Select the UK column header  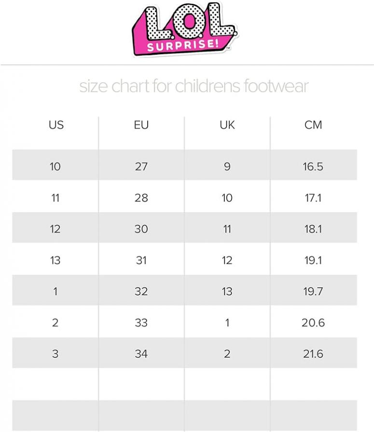[x=227, y=125]
